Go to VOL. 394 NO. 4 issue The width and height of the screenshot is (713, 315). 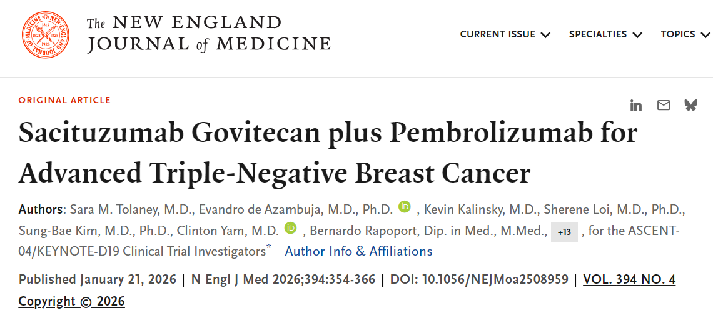click(629, 279)
